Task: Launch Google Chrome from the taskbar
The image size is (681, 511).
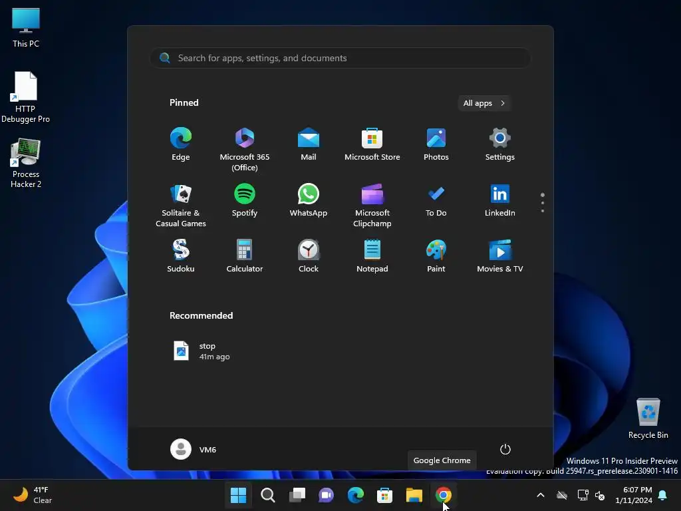Action: (444, 495)
